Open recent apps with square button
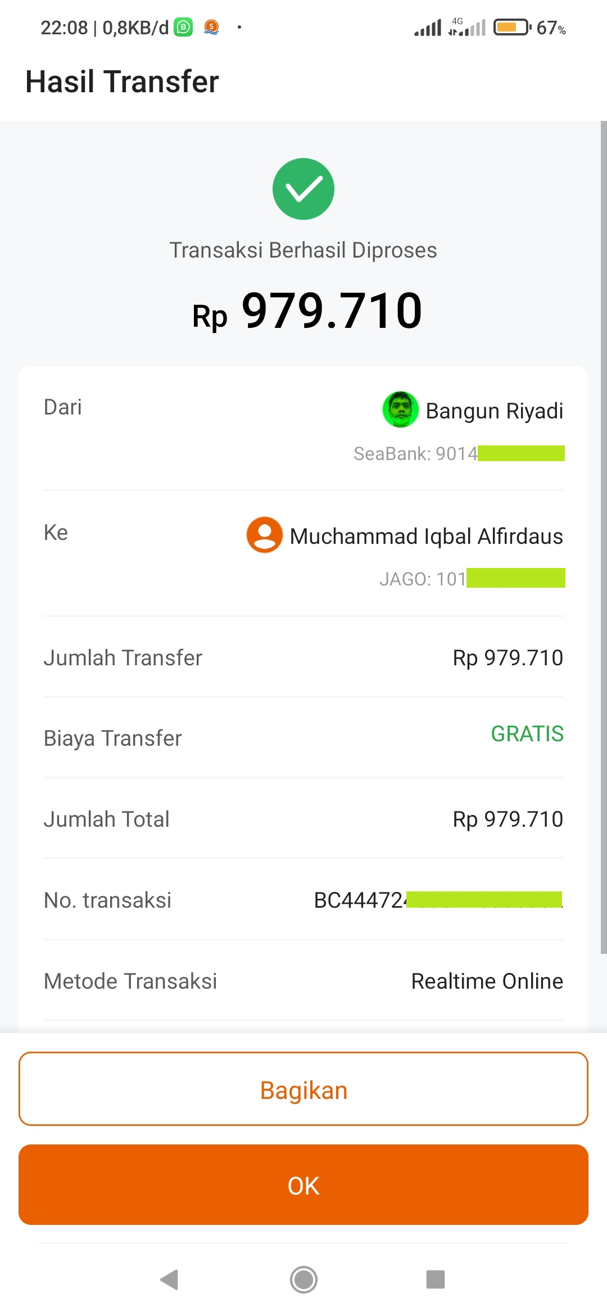The height and width of the screenshot is (1316, 607). (x=436, y=1279)
